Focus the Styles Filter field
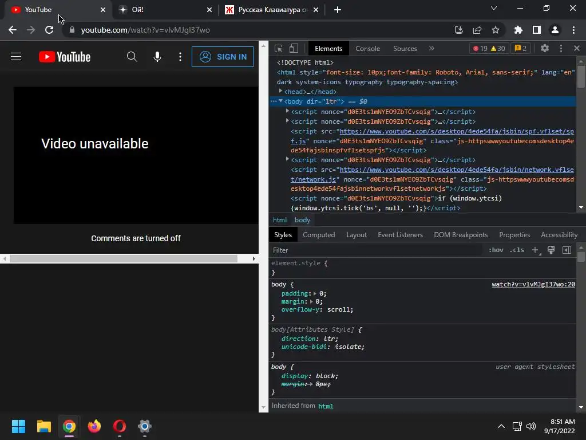The image size is (586, 440). click(x=375, y=250)
